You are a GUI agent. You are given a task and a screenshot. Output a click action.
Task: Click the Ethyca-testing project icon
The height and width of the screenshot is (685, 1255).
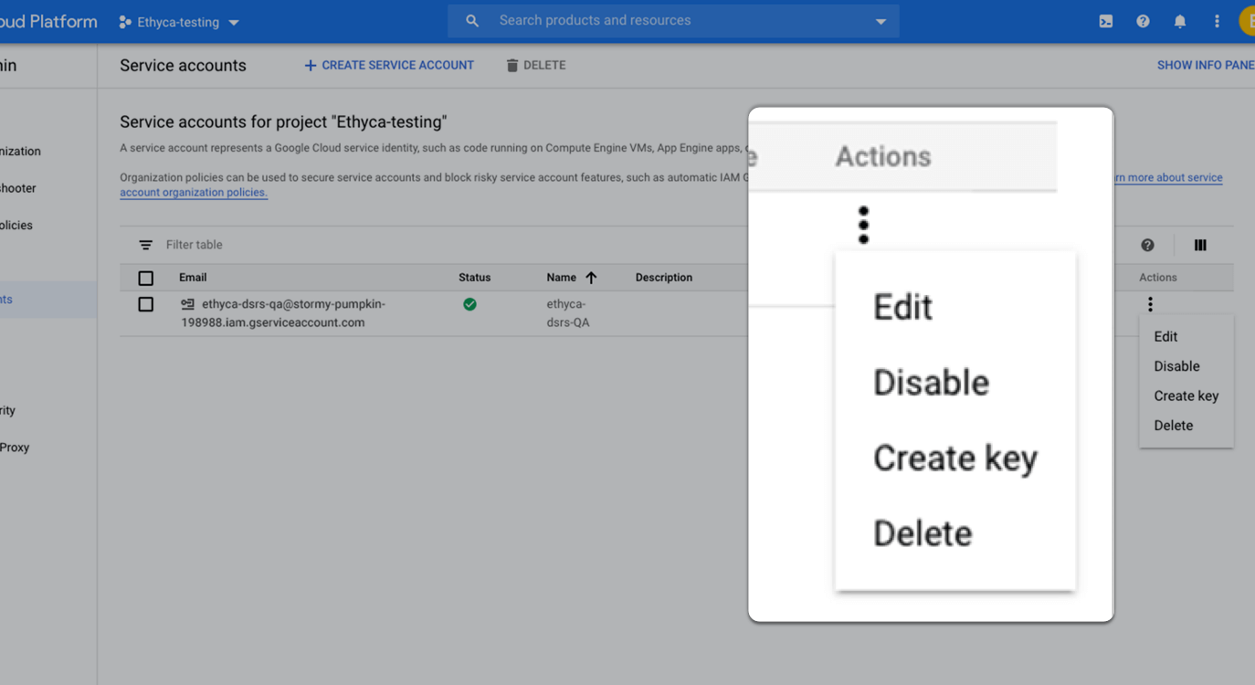(125, 22)
